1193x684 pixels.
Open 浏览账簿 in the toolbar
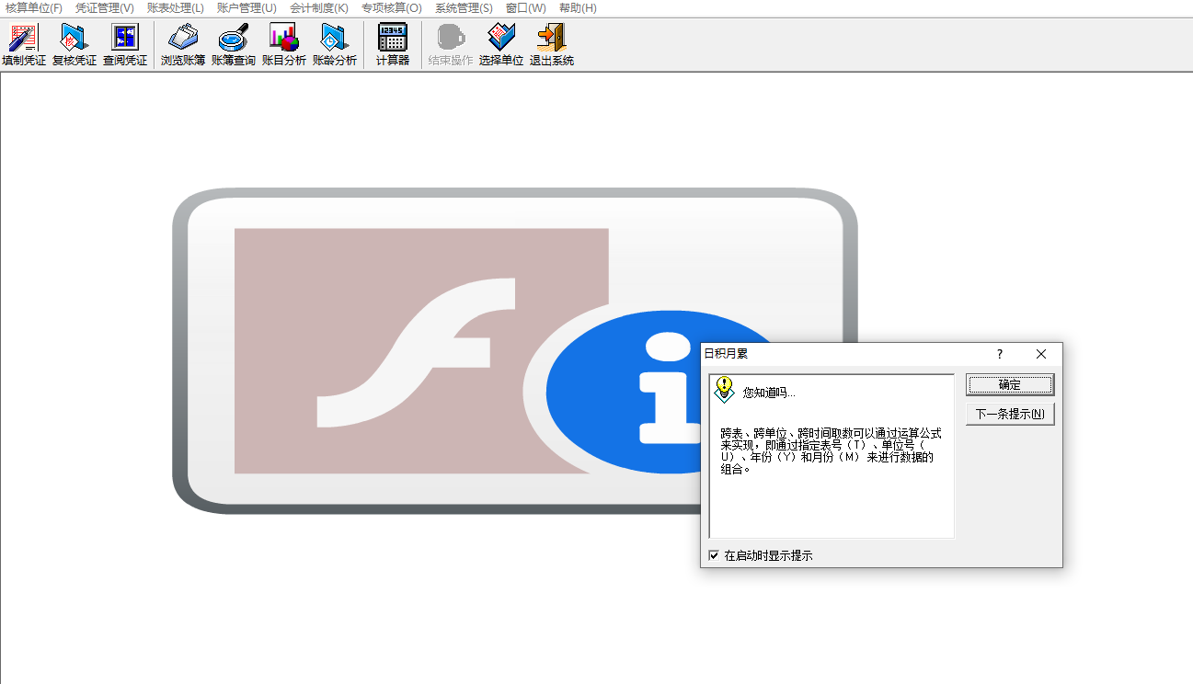[x=183, y=44]
